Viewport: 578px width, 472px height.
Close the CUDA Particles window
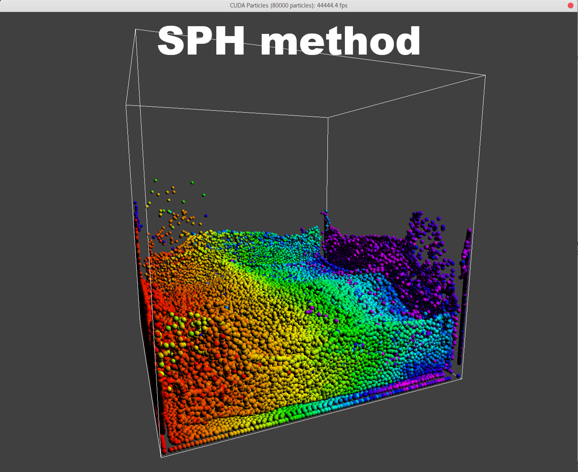click(x=570, y=6)
